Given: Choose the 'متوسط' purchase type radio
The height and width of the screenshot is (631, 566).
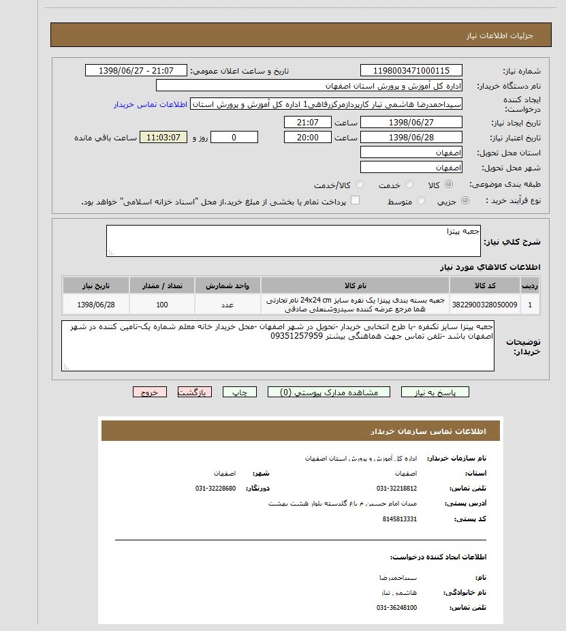Looking at the screenshot, I should (421, 201).
